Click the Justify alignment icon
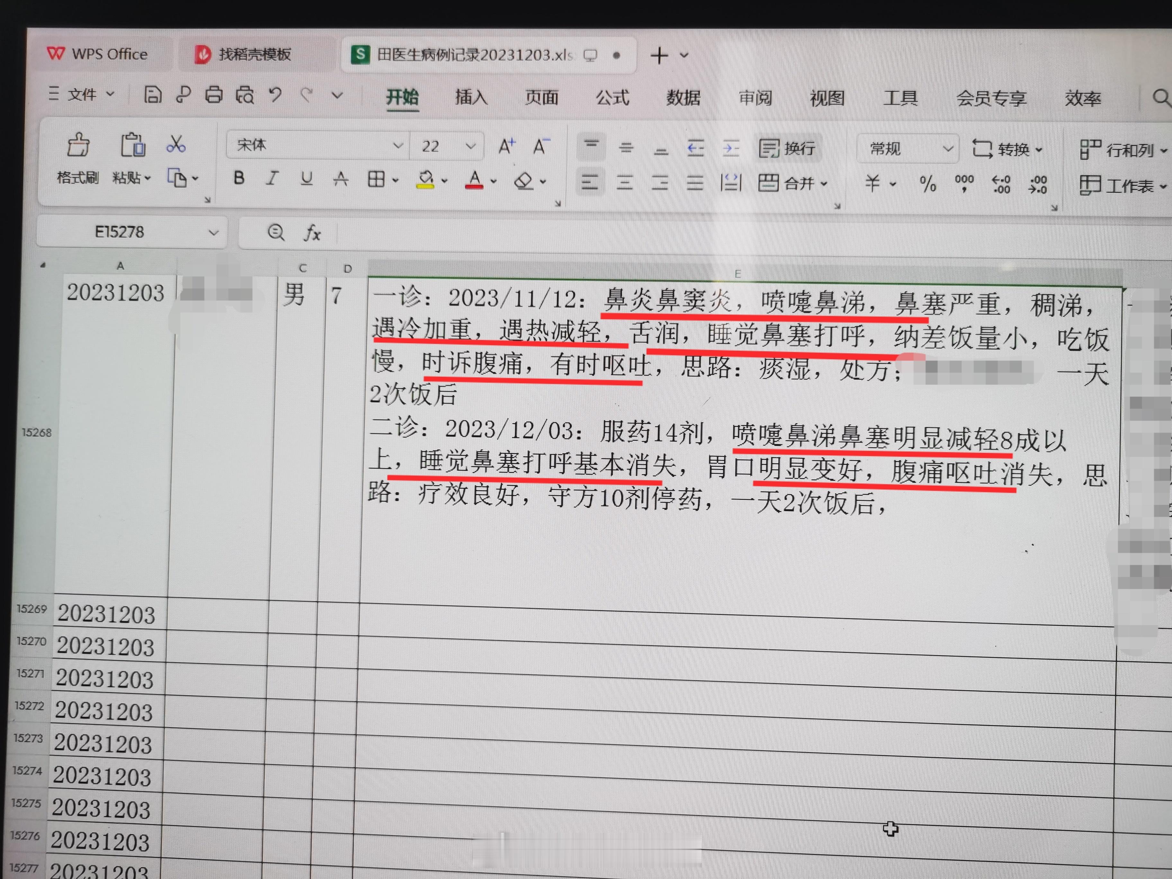This screenshot has height=879, width=1172. (x=695, y=183)
